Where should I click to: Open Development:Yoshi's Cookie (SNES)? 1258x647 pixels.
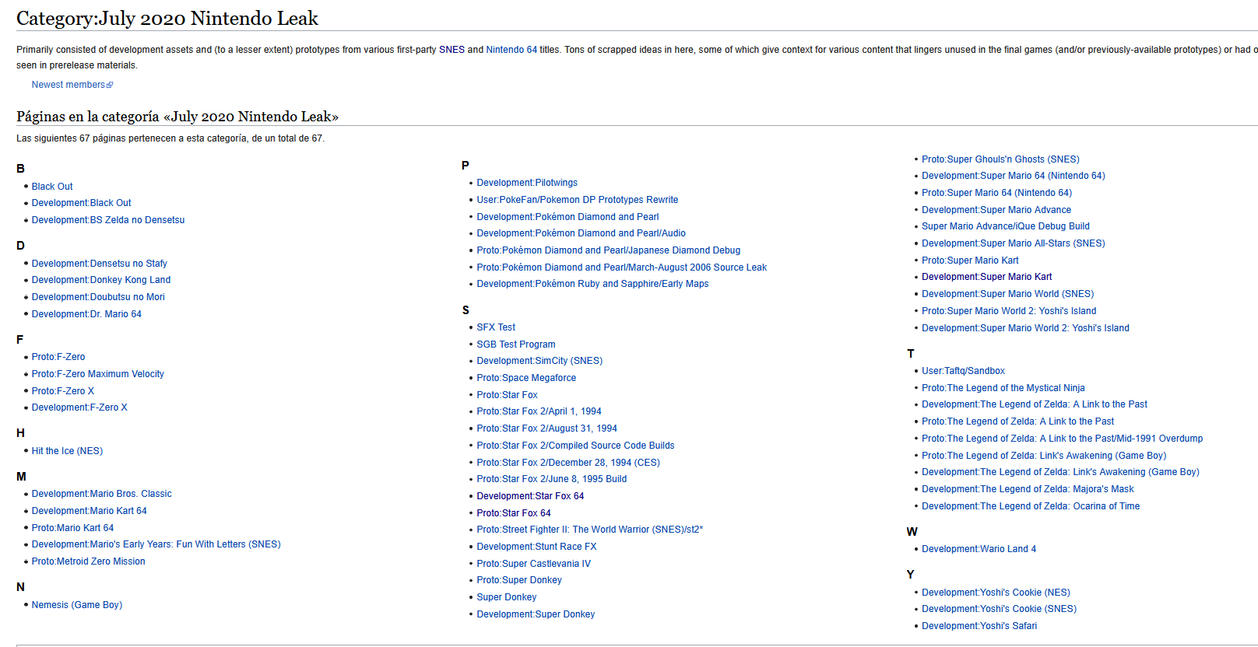click(1000, 609)
